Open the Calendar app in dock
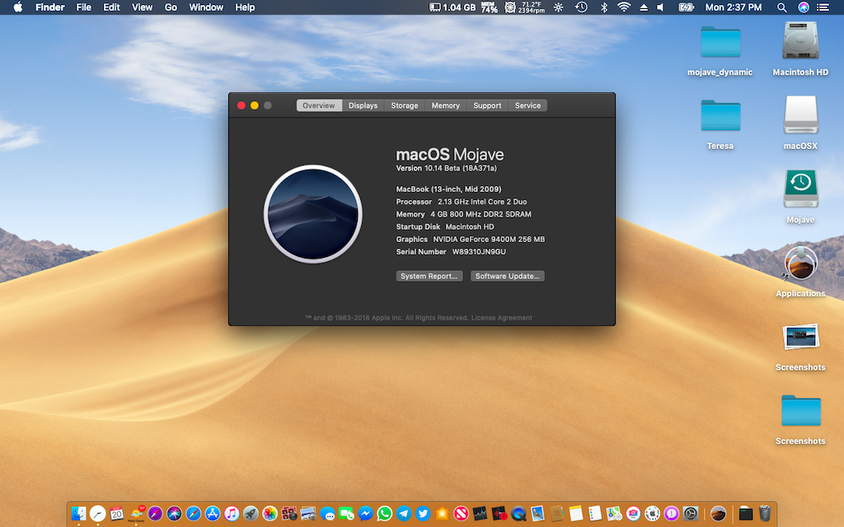 [117, 514]
